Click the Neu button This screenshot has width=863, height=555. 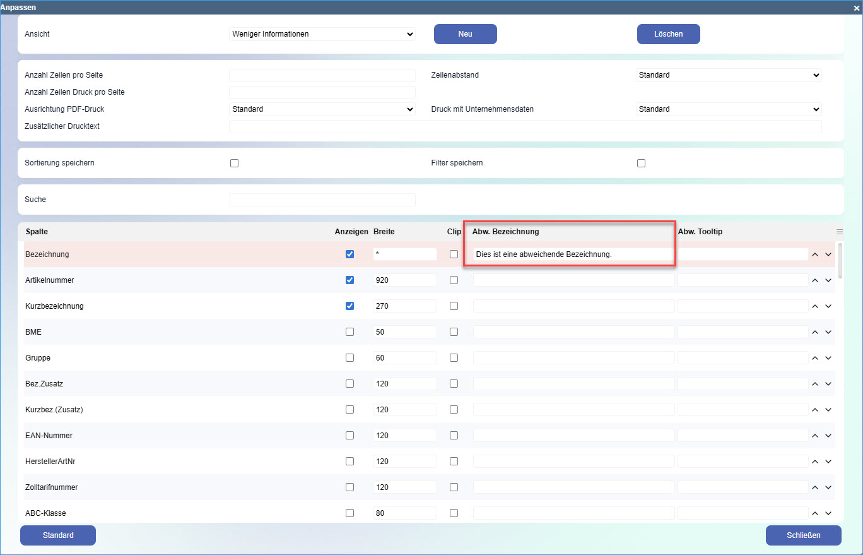click(x=465, y=34)
